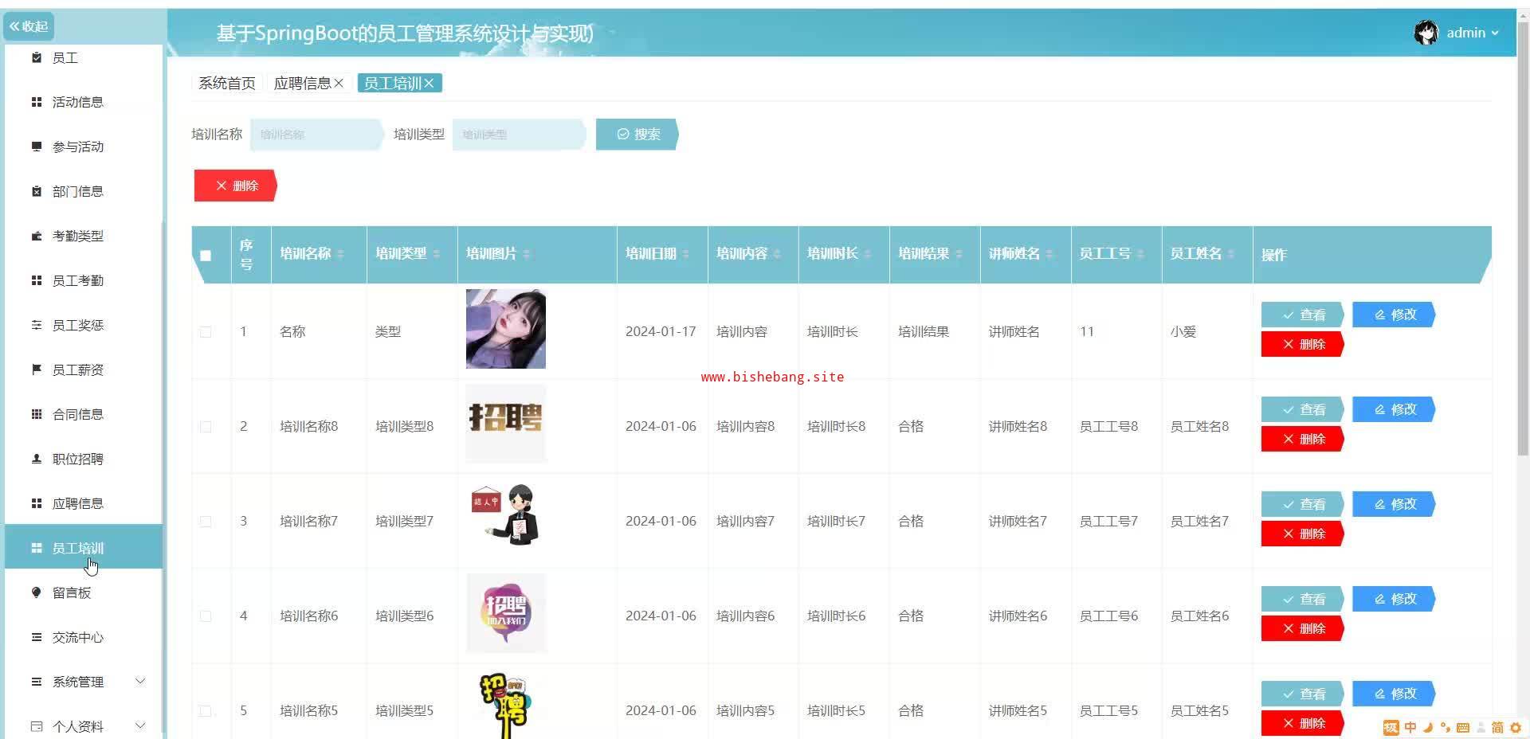
Task: Open 员工考勤 in the sidebar
Action: (84, 280)
